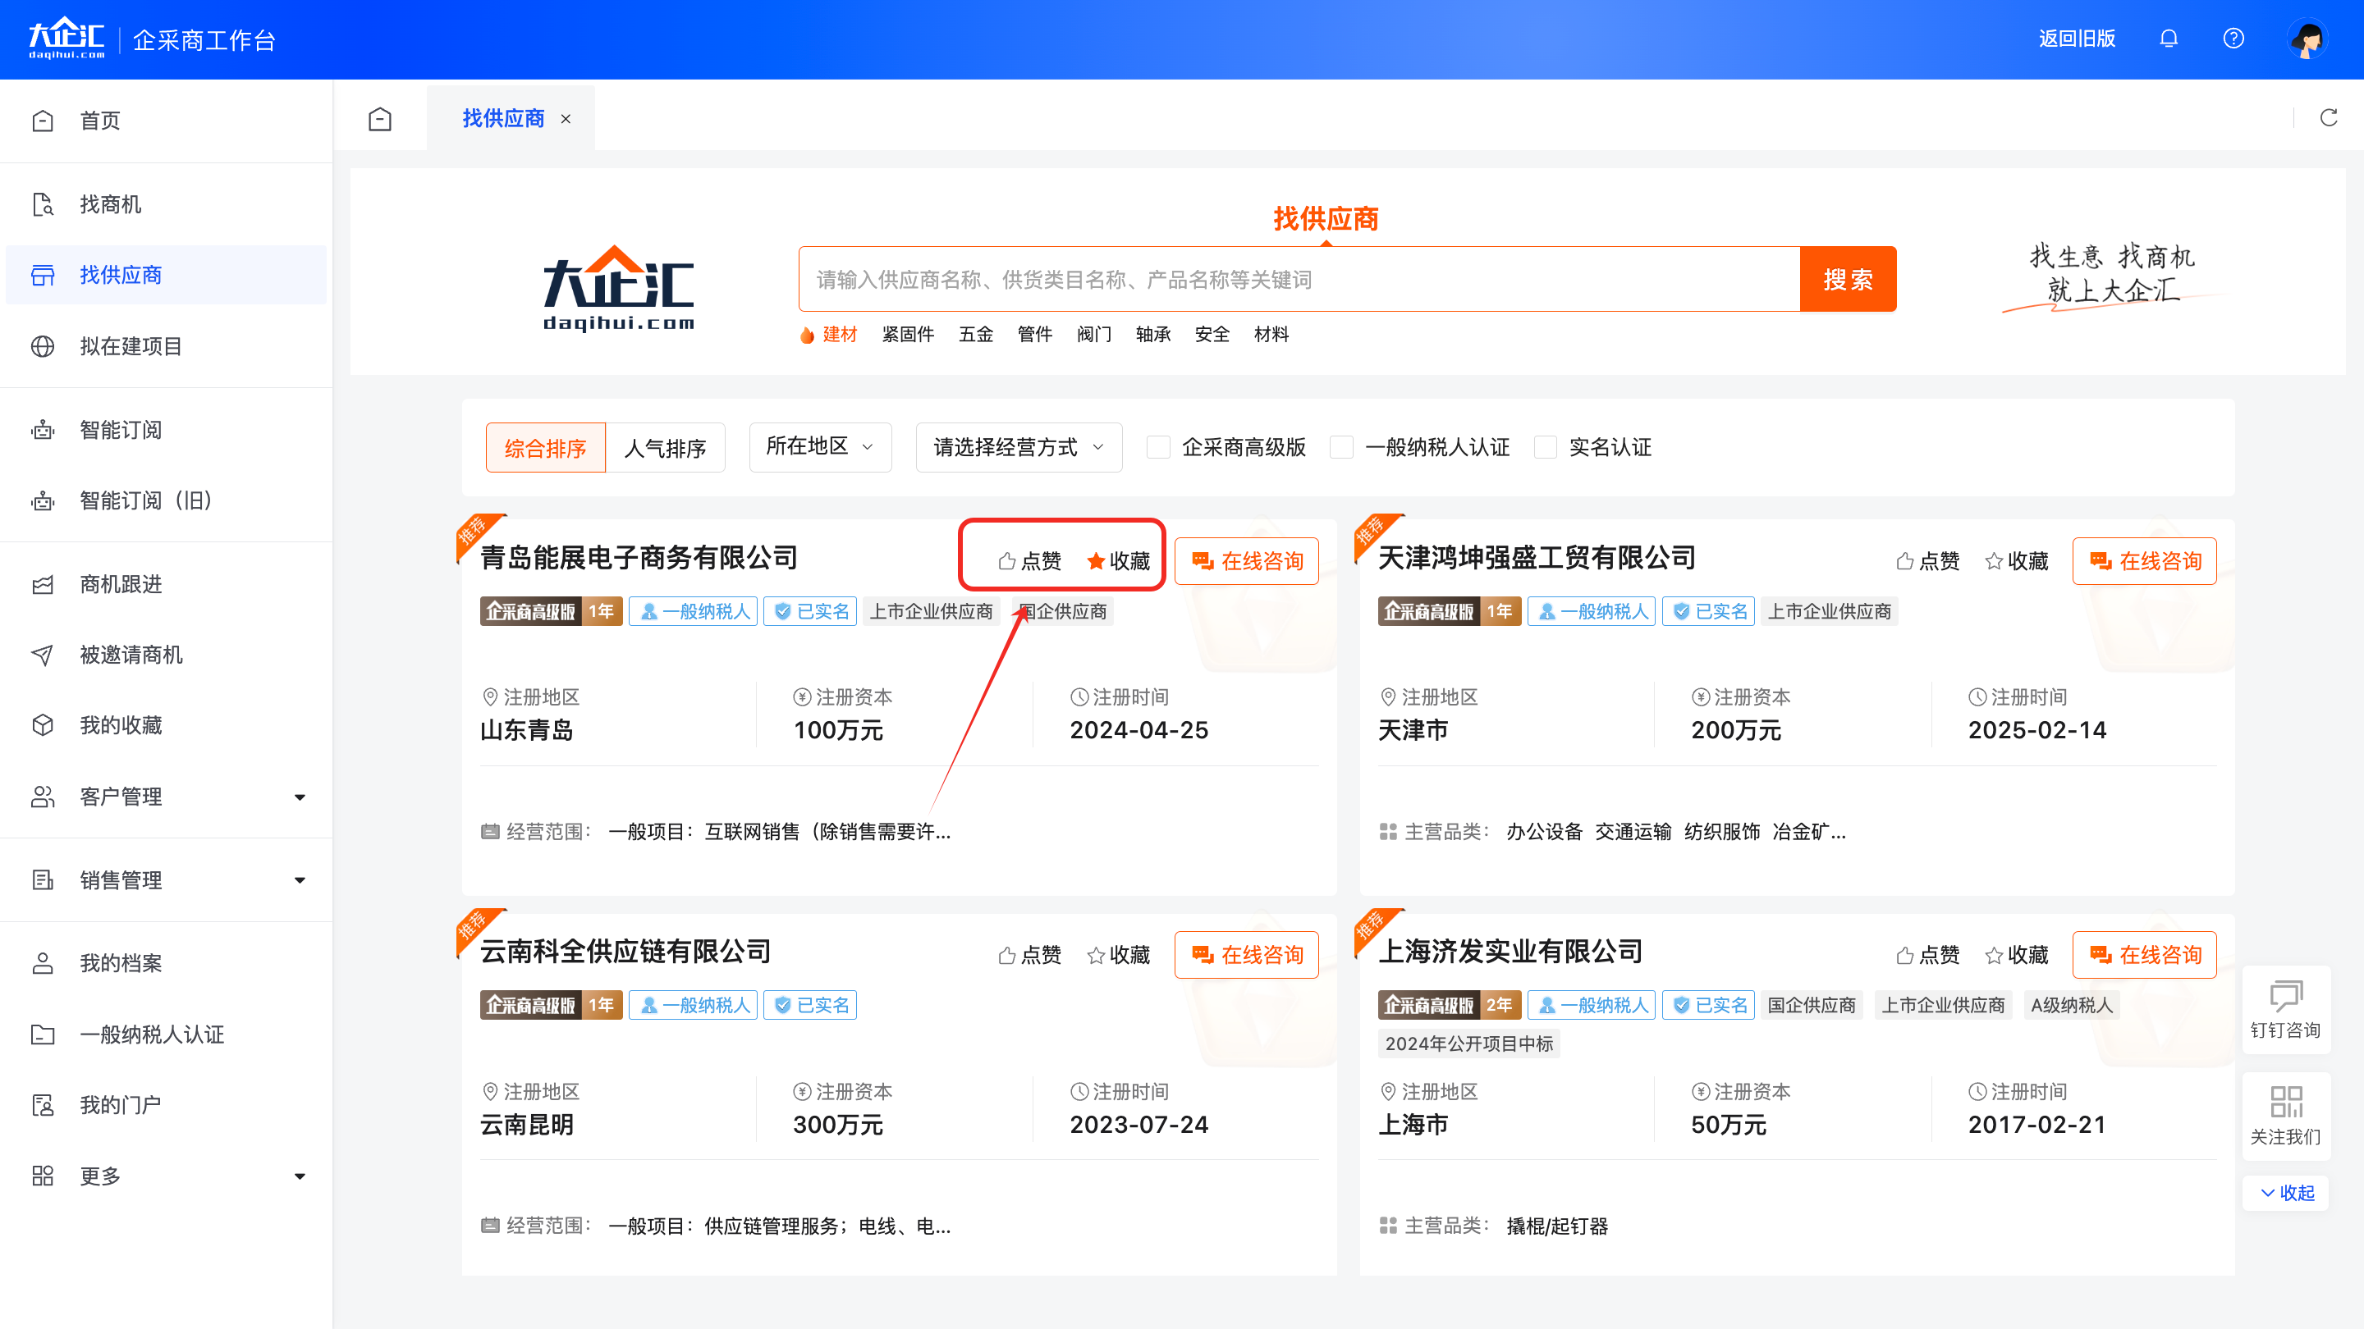2364x1329 pixels.
Task: Collapse floating widgets with 收起
Action: pyautogui.click(x=2285, y=1192)
